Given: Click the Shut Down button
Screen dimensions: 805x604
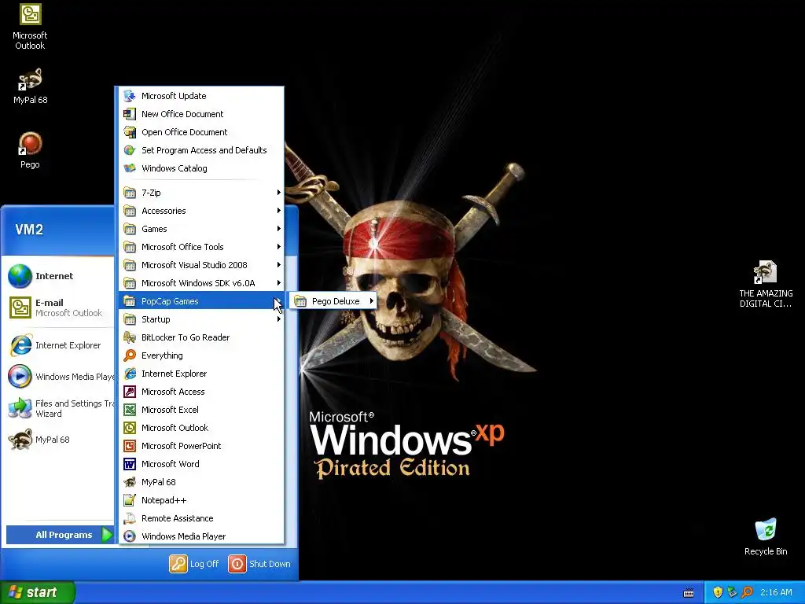Looking at the screenshot, I should [x=259, y=564].
